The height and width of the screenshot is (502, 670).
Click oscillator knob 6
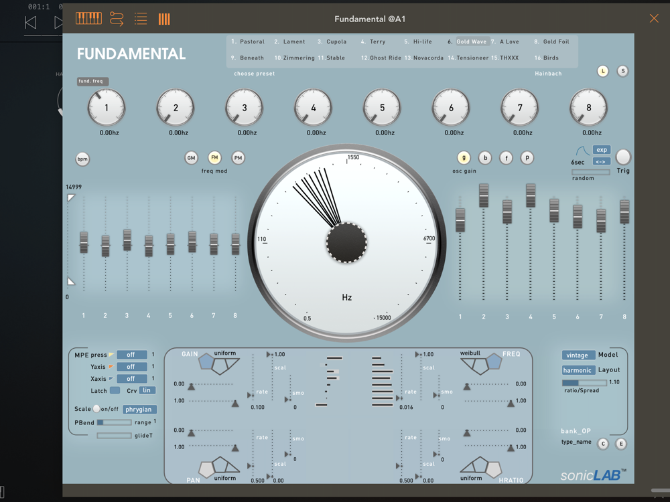pyautogui.click(x=451, y=108)
